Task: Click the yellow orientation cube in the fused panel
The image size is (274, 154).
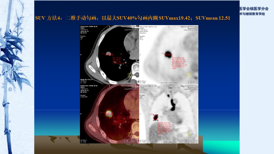Action: (x=130, y=134)
